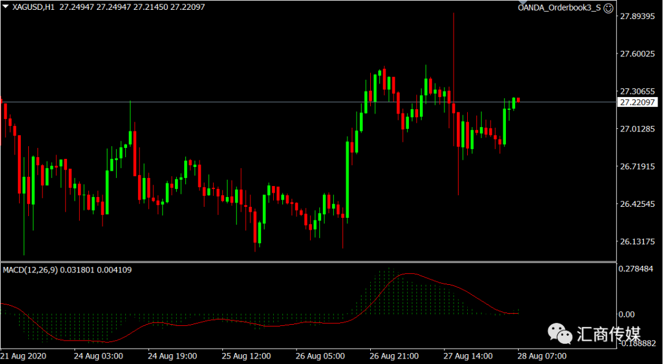Click the 26 Aug 21:00 time label
663x364 pixels.
tap(395, 355)
